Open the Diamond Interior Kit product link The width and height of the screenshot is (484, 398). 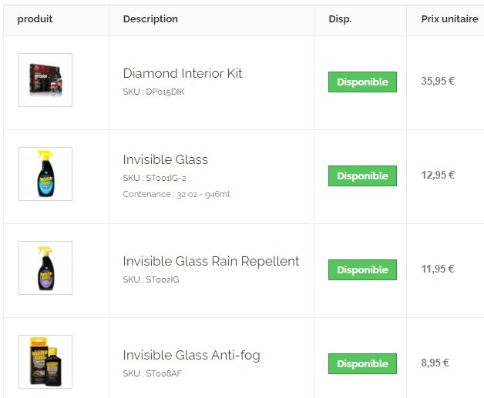click(x=183, y=74)
